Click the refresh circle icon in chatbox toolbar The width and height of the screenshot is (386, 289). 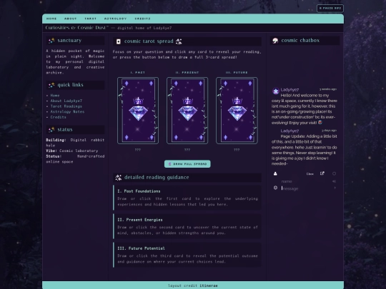[x=334, y=173]
